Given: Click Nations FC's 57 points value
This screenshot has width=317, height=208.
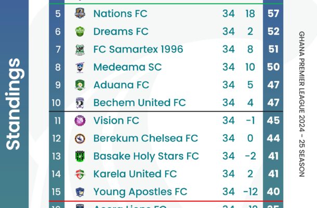Looking at the screenshot, I should (x=273, y=14).
